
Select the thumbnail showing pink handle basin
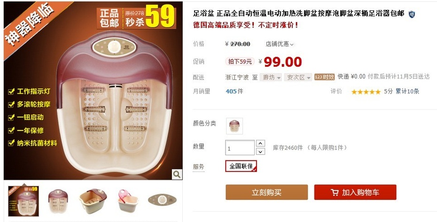pos(128,201)
